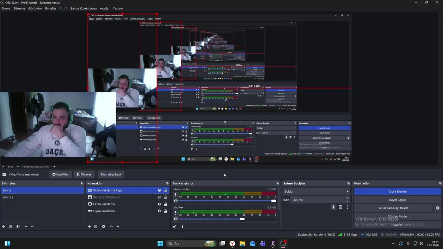Viewport: 443px width, 249px height.
Task: Click Kaydı Başlat to start recording
Action: (x=397, y=200)
